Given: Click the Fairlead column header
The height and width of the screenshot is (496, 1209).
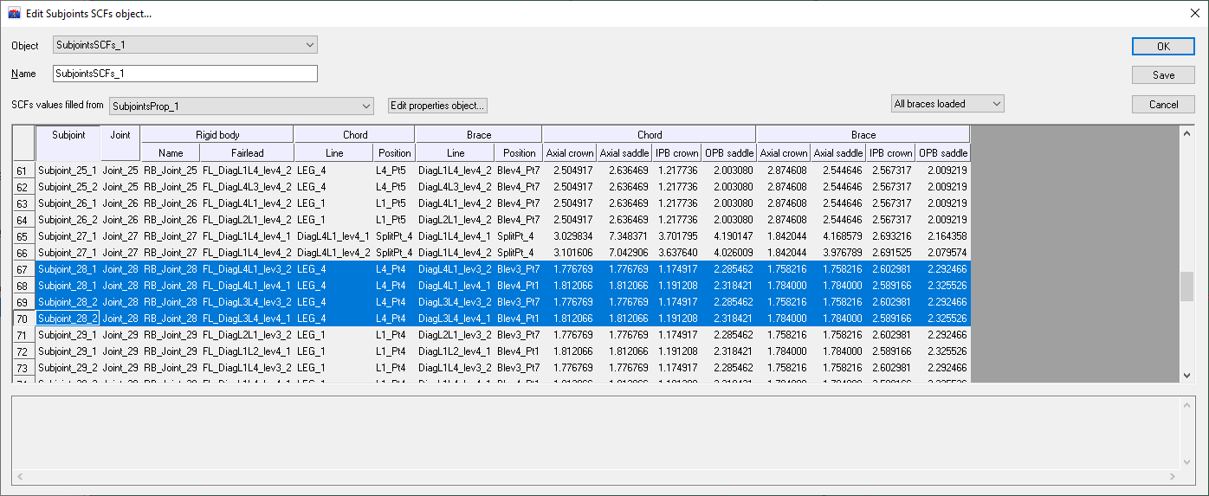Looking at the screenshot, I should (x=247, y=153).
